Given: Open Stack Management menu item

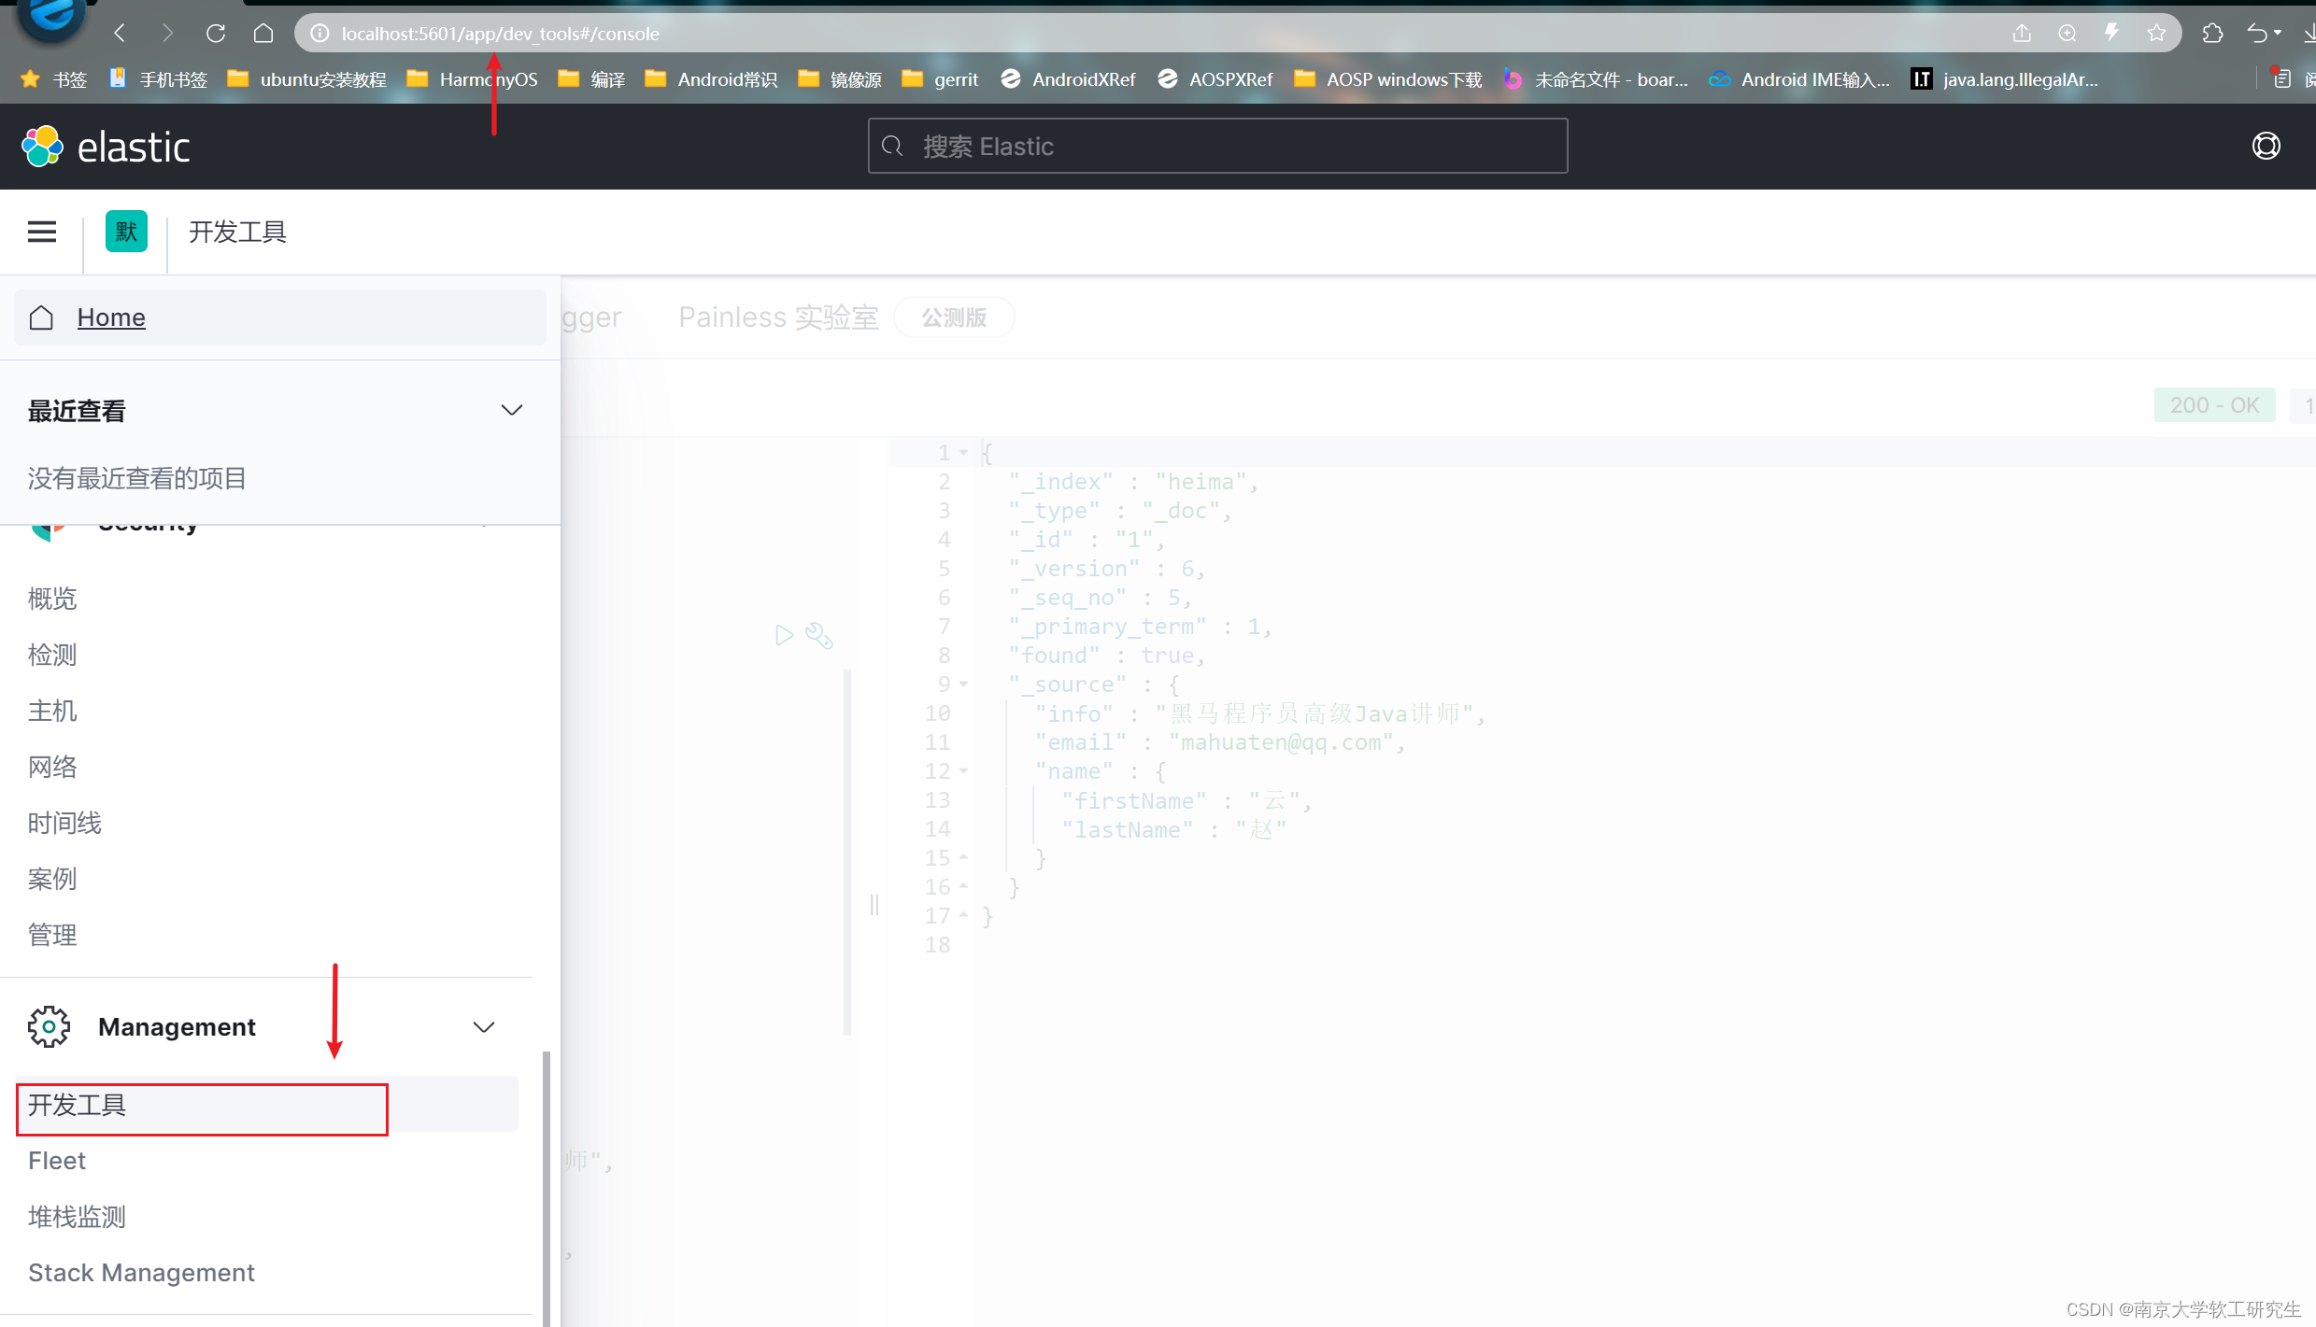Looking at the screenshot, I should (x=141, y=1273).
